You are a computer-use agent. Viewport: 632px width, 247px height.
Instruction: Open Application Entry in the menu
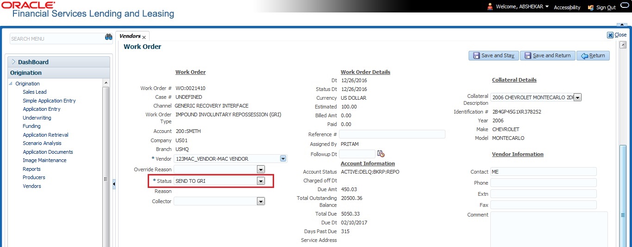click(42, 109)
